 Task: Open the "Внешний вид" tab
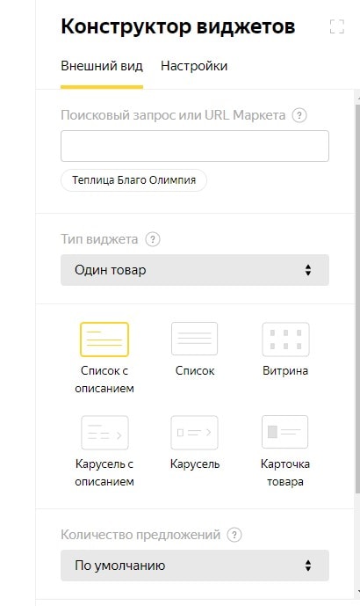[x=102, y=66]
